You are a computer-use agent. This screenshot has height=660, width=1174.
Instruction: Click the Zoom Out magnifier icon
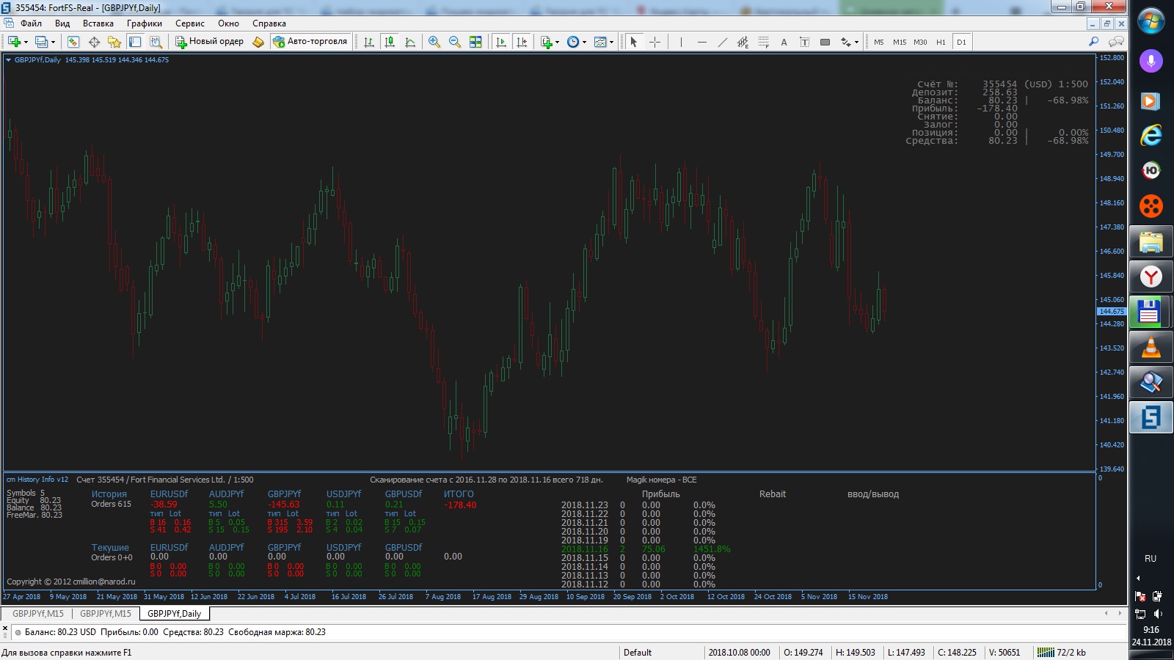(x=455, y=42)
